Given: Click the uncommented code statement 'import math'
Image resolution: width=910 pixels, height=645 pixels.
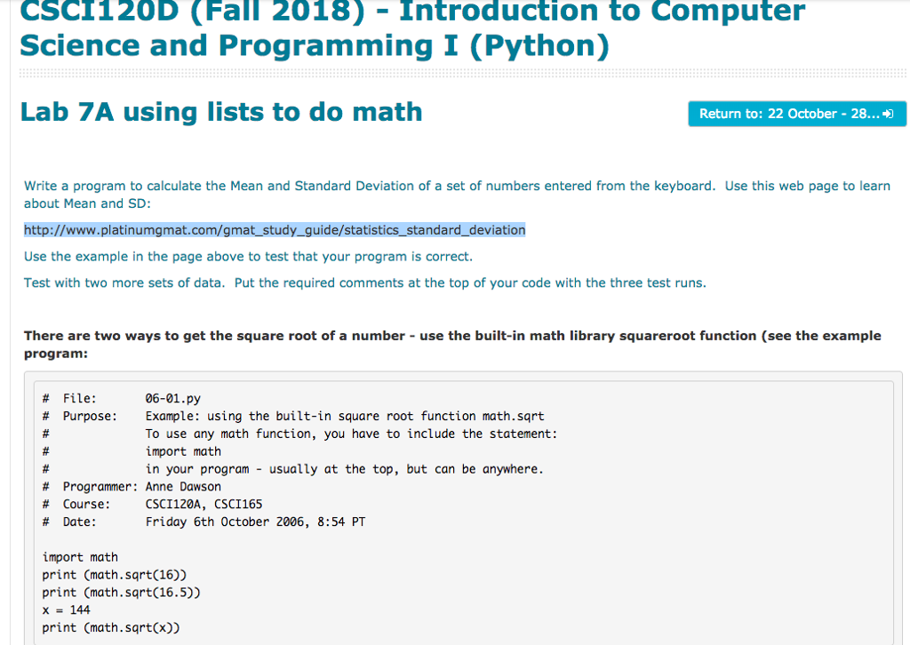Looking at the screenshot, I should (80, 557).
